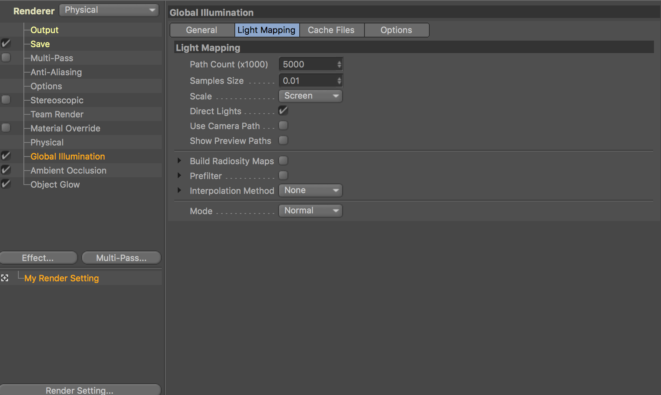Click Samples Size stepper arrows
The width and height of the screenshot is (661, 395).
[x=339, y=81]
